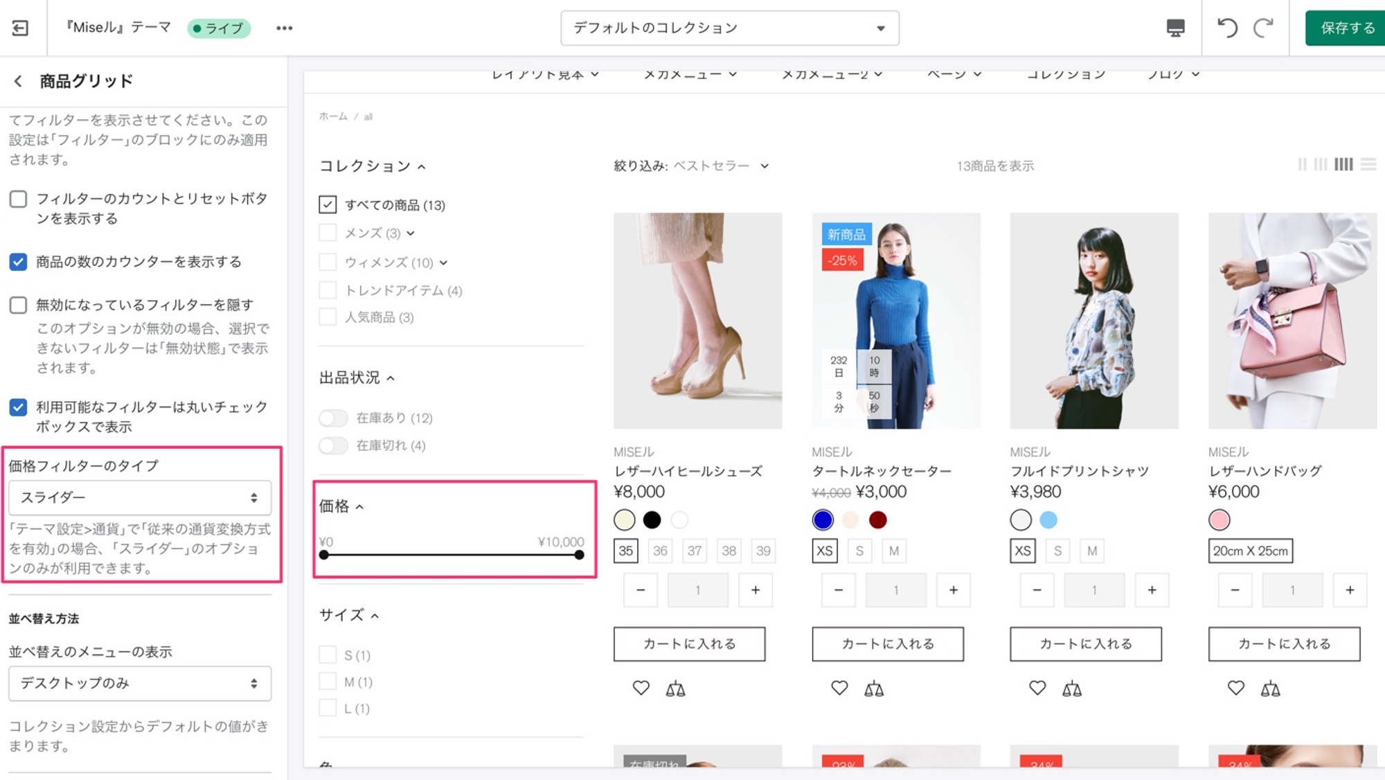Screen dimensions: 1385x780
Task: Click the price slider maximum handle
Action: pos(579,555)
